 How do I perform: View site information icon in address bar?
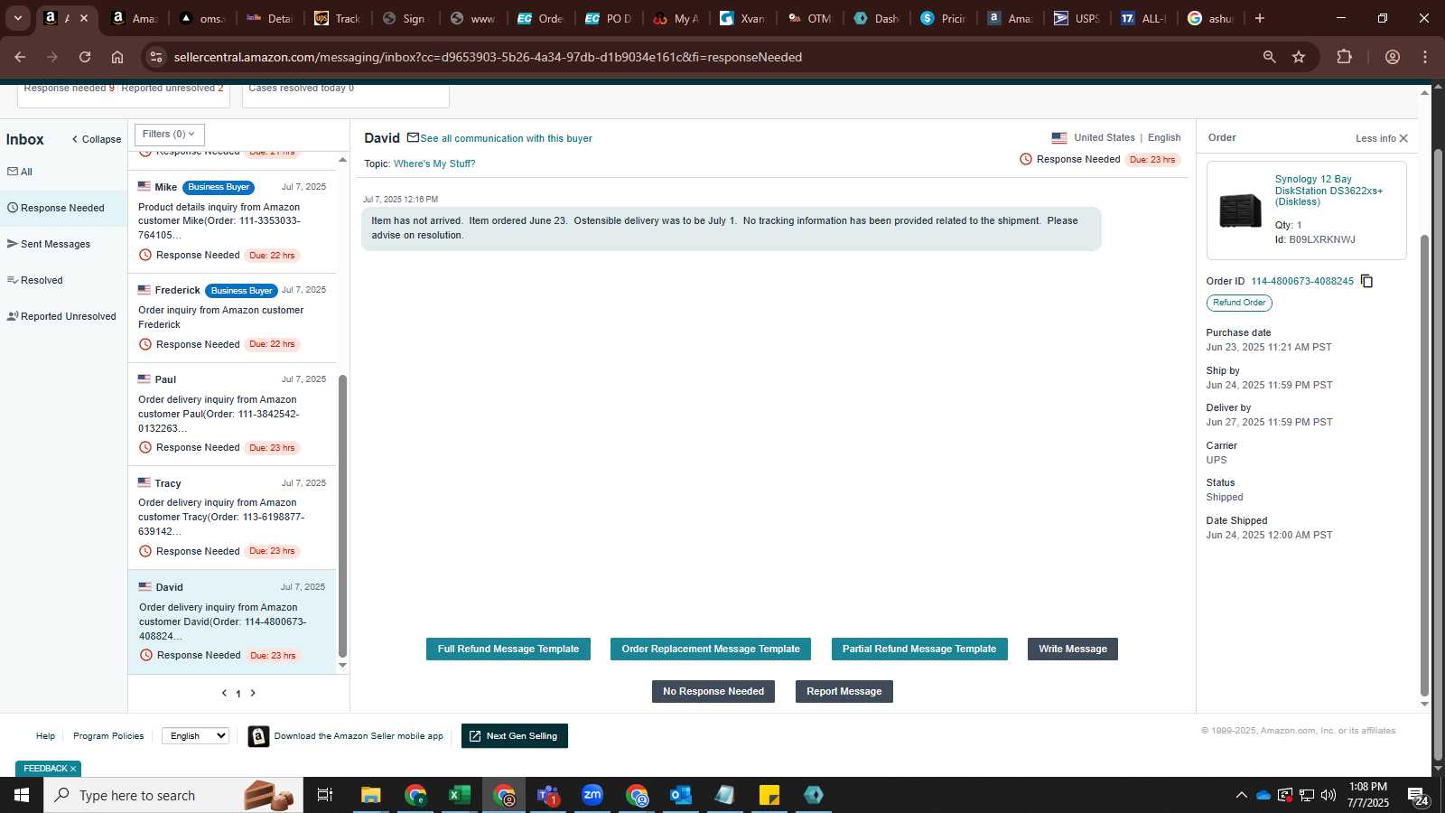click(156, 57)
